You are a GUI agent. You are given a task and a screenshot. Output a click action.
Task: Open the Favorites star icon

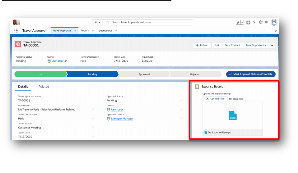point(238,22)
